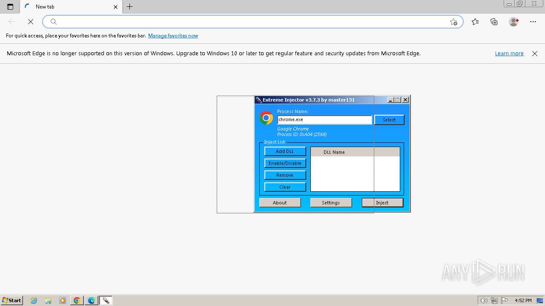
Task: Switch to Edge in taskbar
Action: 91,300
